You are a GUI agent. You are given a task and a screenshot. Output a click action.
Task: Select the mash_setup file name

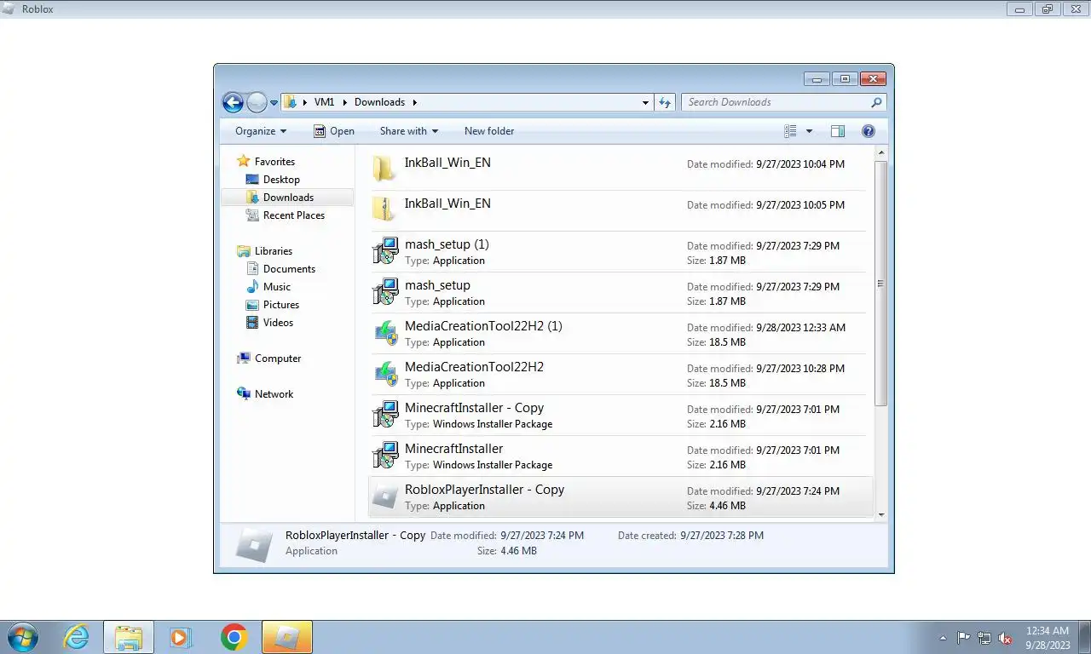437,285
